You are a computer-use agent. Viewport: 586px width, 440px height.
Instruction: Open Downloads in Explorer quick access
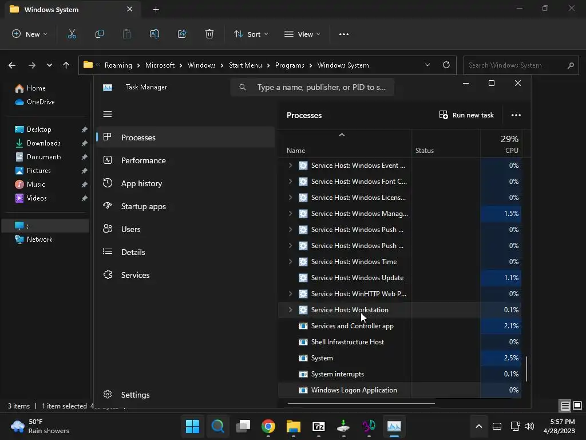45,143
